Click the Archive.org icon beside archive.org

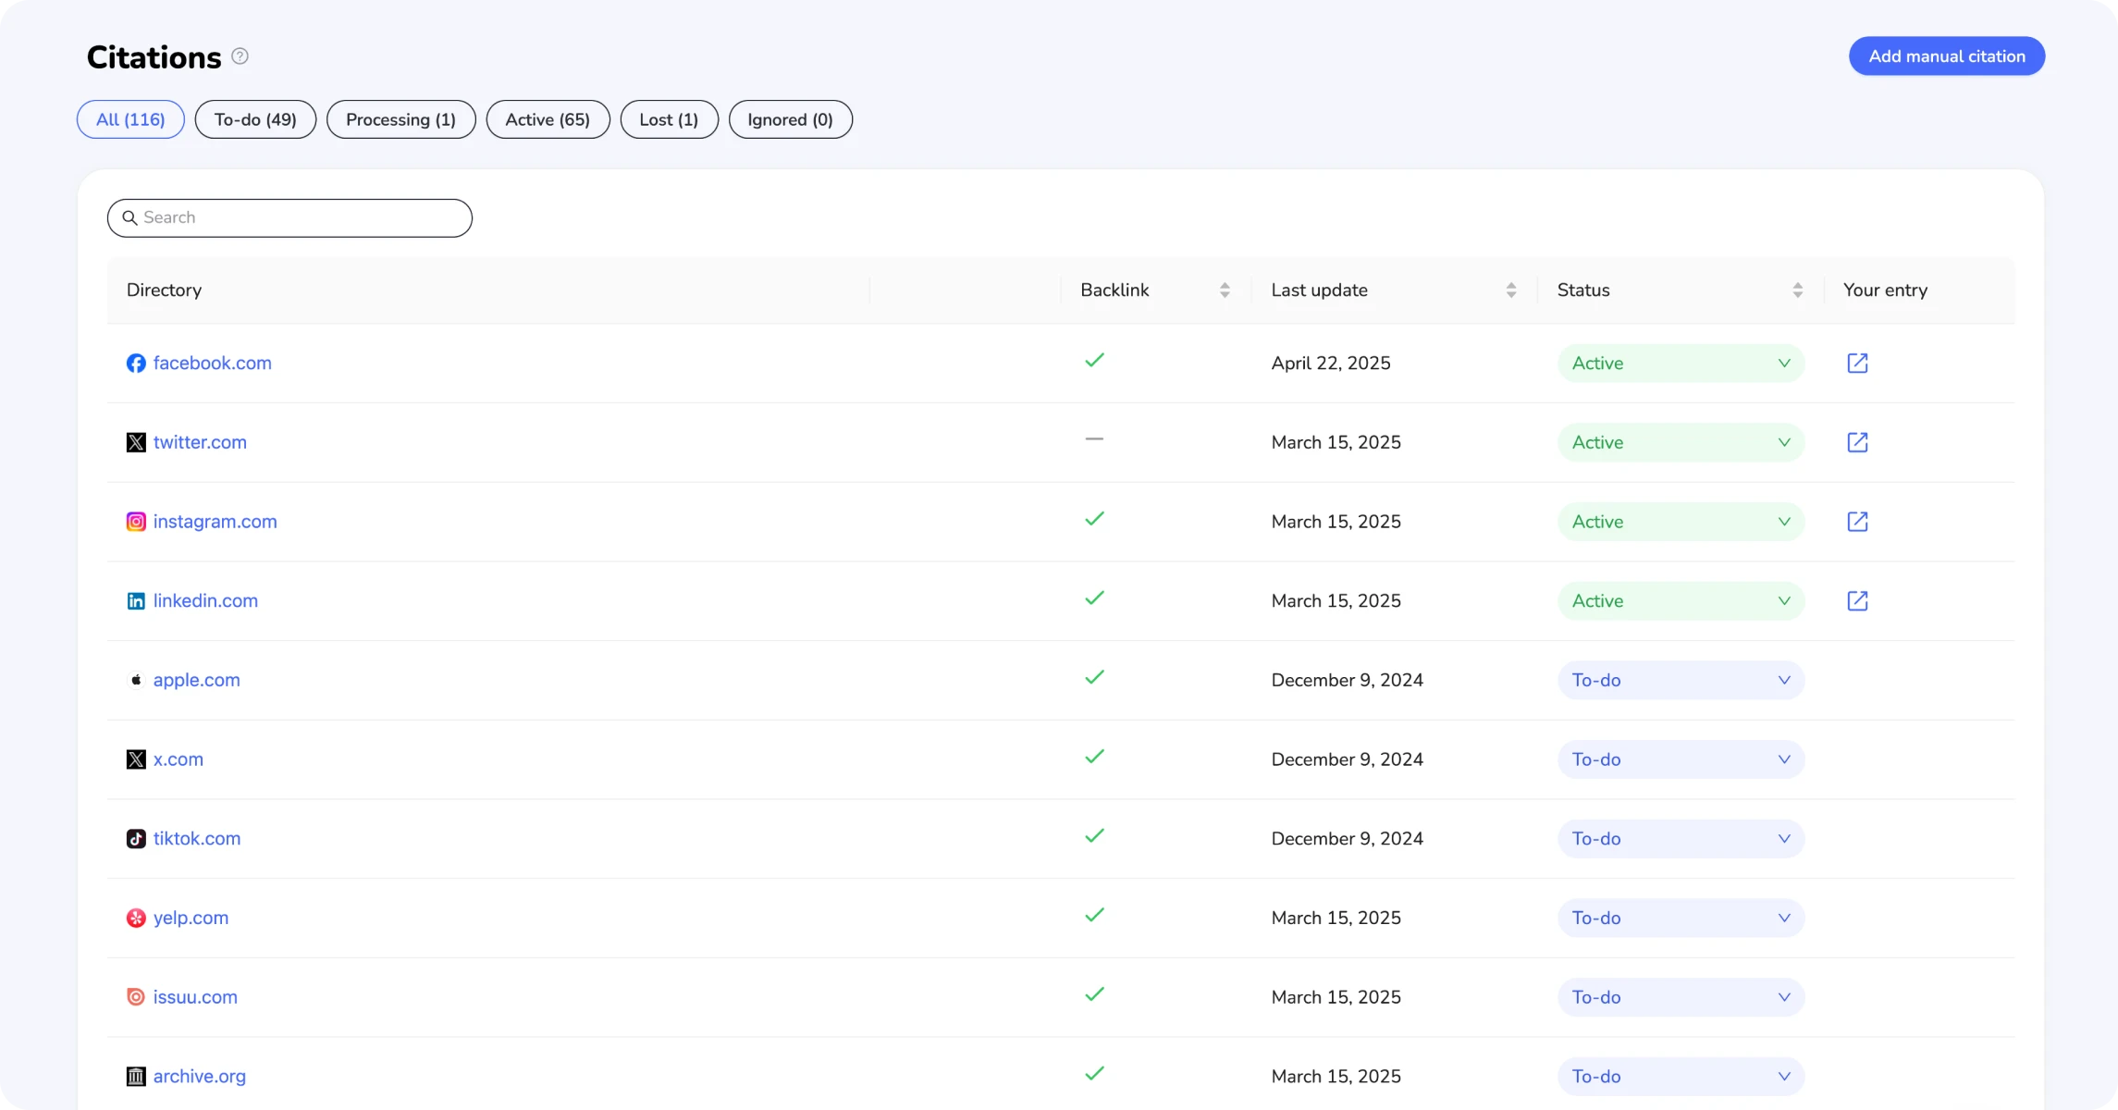point(136,1076)
